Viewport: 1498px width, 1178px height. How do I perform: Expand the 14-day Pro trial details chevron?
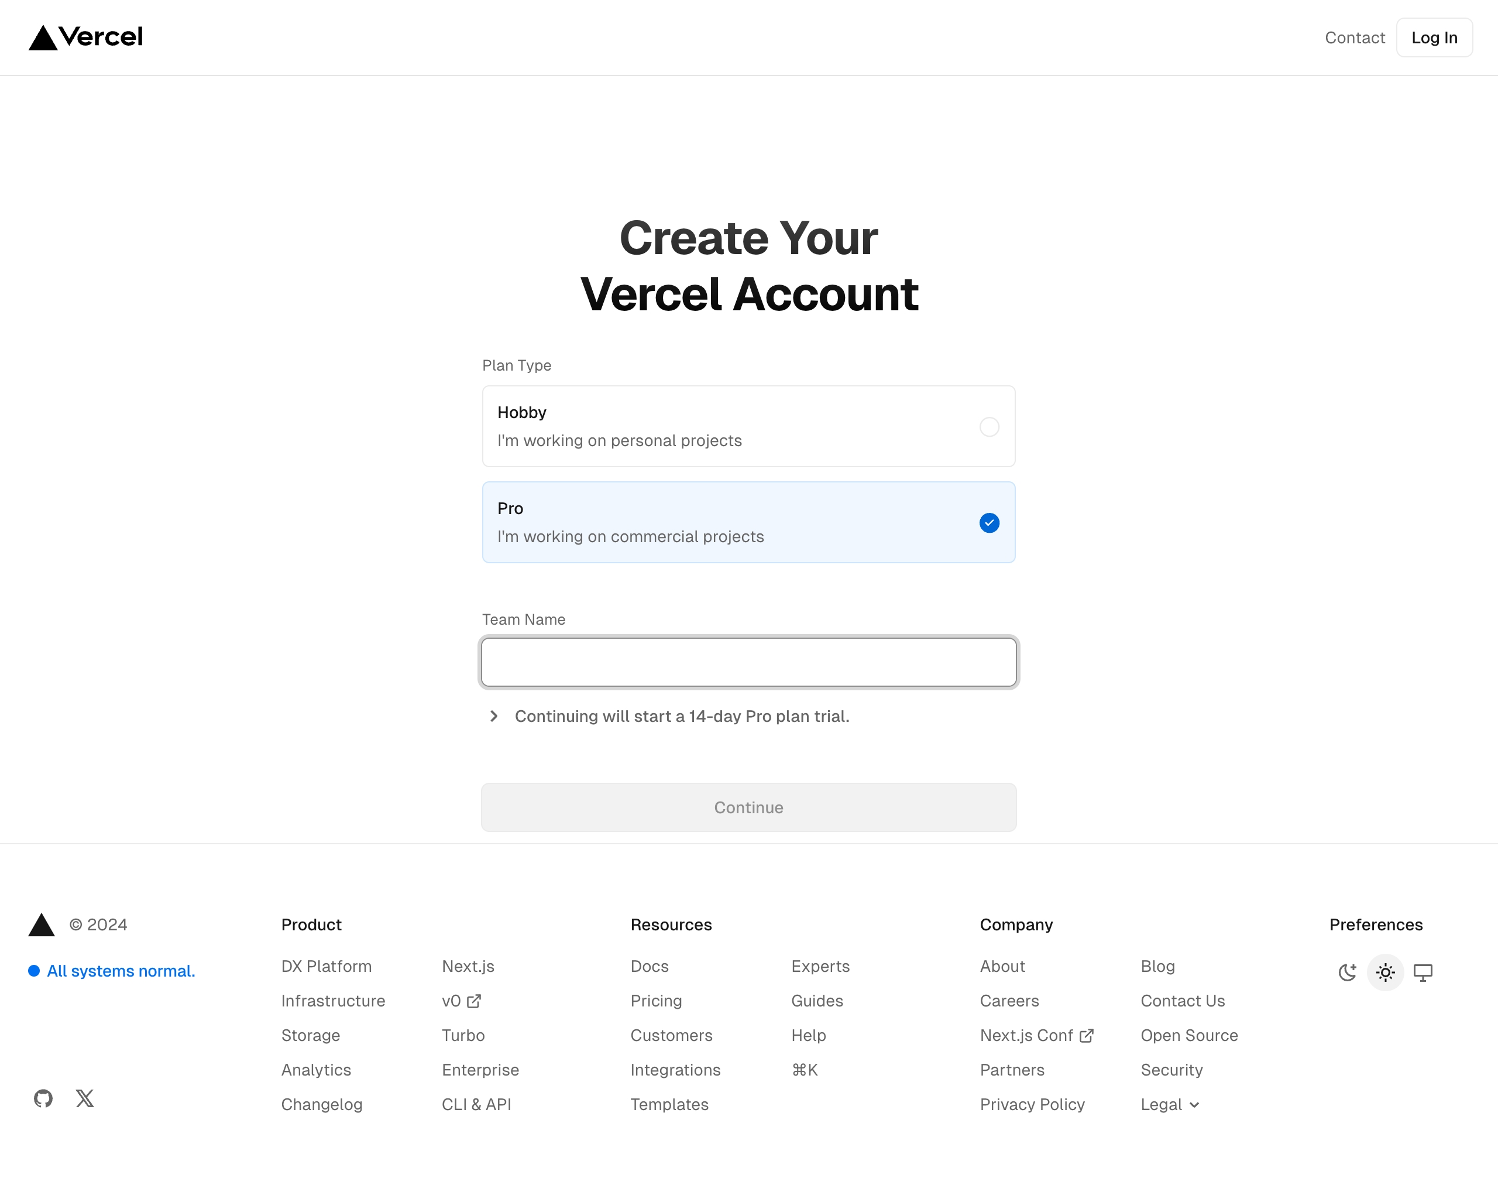pyautogui.click(x=494, y=716)
